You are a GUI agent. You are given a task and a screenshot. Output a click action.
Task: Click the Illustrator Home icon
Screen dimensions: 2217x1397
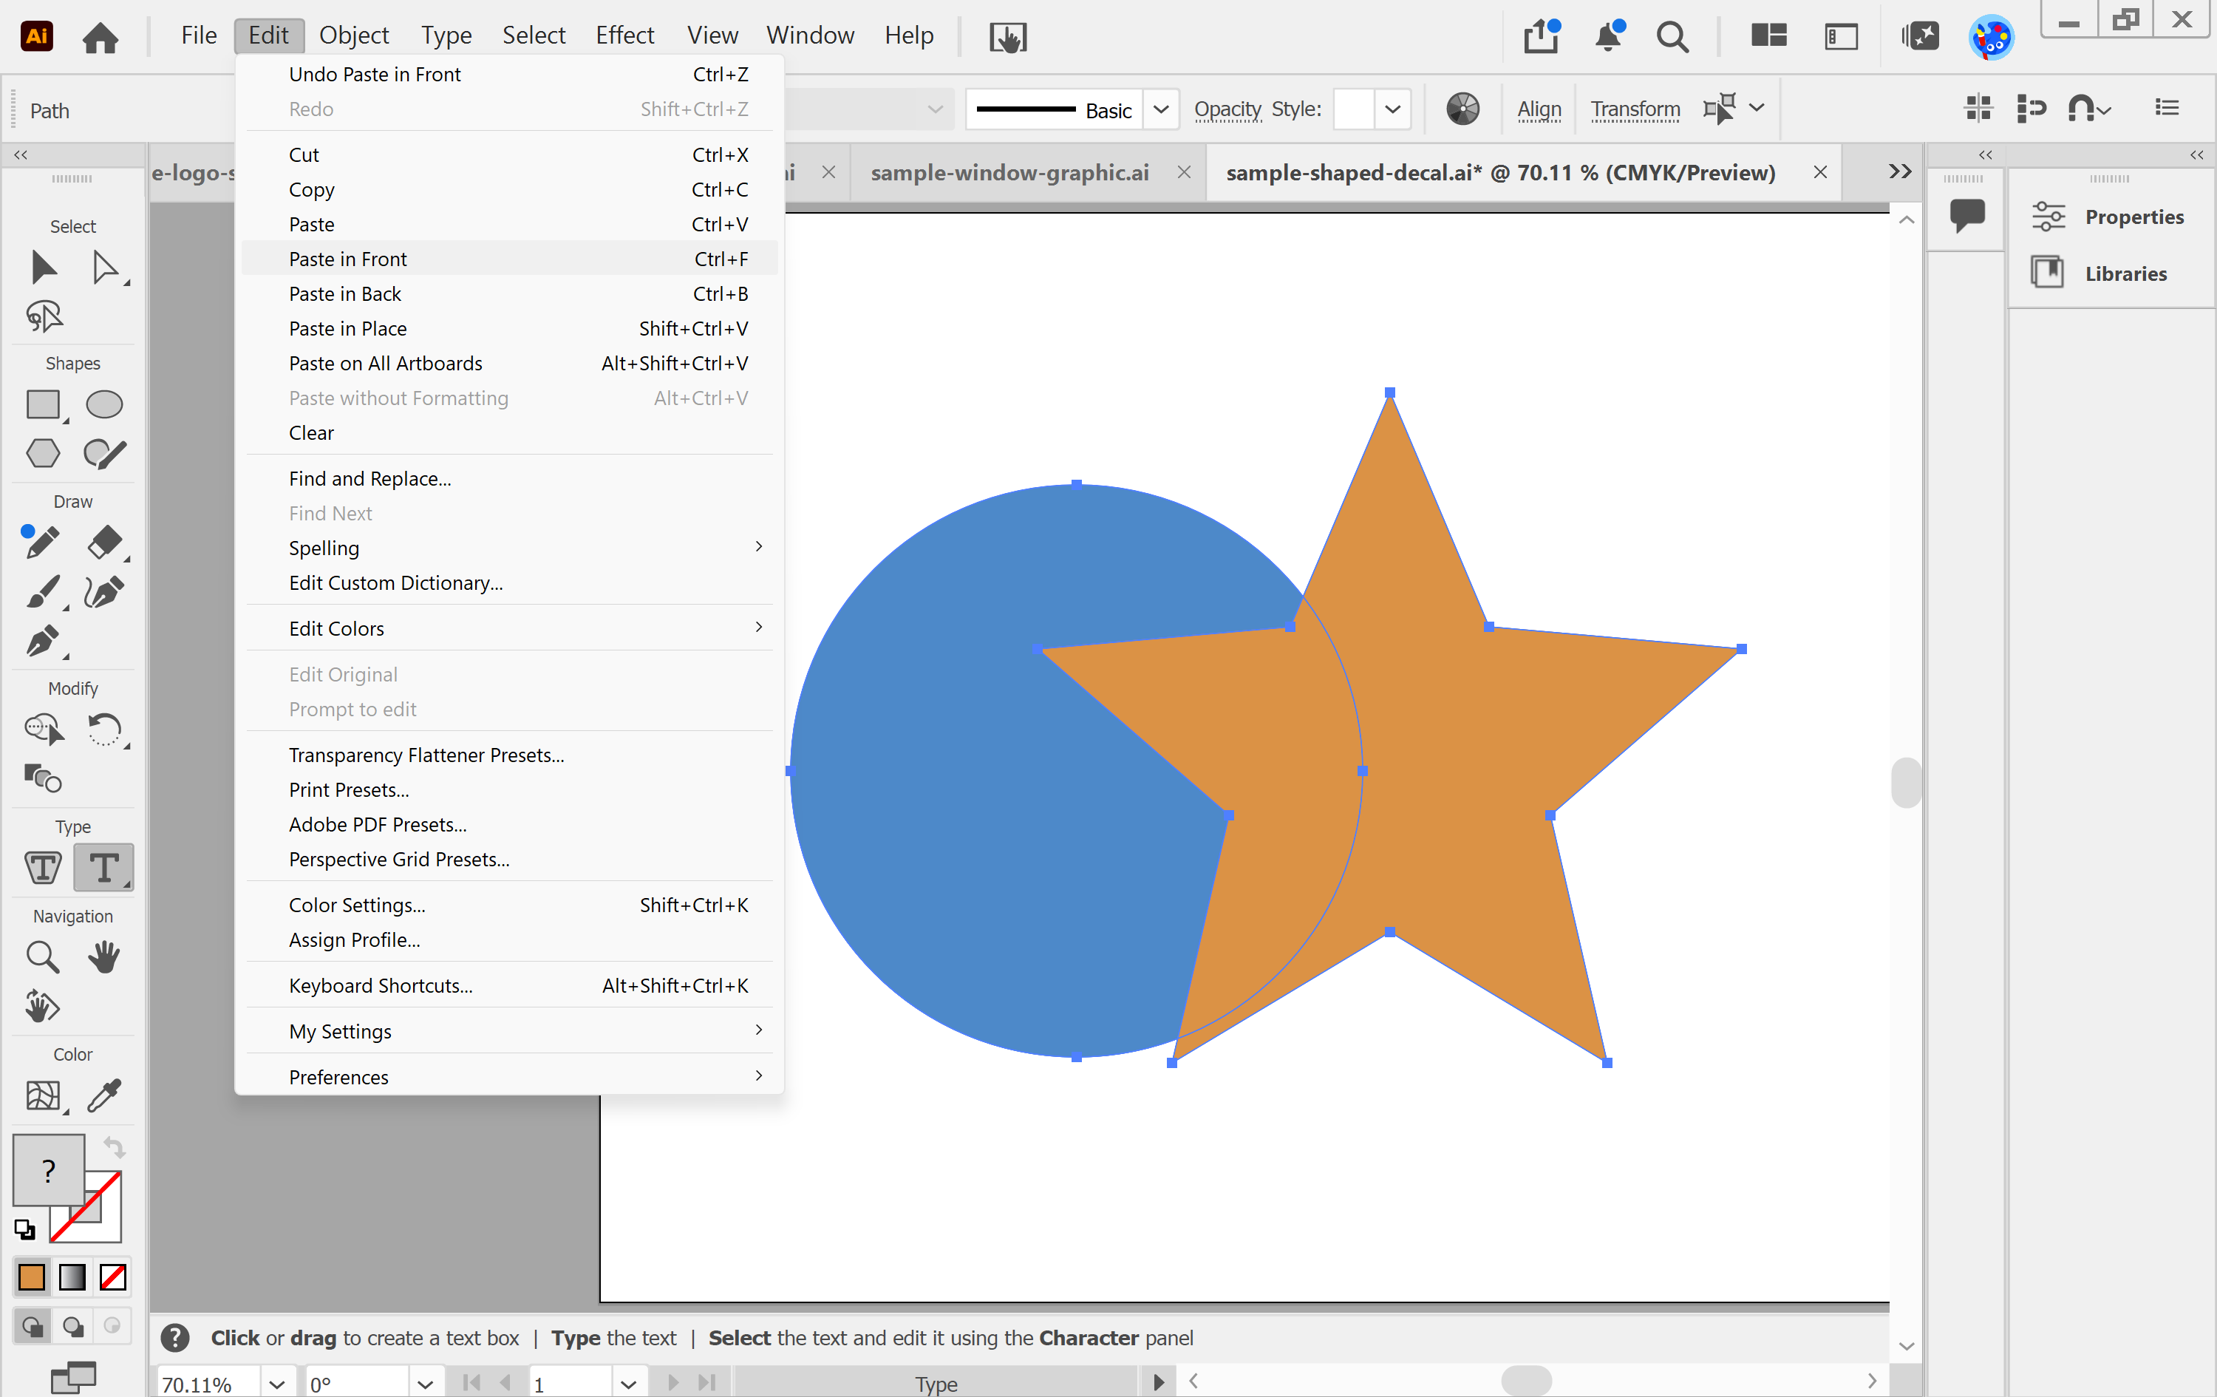coord(101,37)
